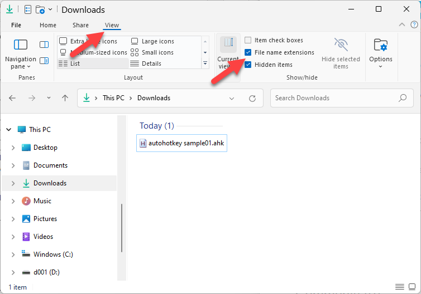The height and width of the screenshot is (294, 421).
Task: Click the Today (1) group header
Action: (x=157, y=126)
